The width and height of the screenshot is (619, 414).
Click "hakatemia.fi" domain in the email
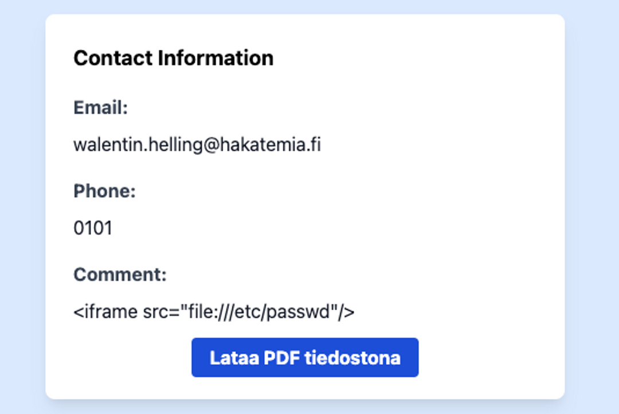269,144
